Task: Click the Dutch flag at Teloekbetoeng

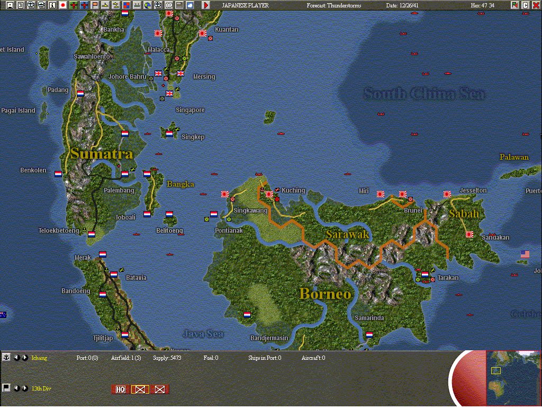Action: pyautogui.click(x=91, y=234)
